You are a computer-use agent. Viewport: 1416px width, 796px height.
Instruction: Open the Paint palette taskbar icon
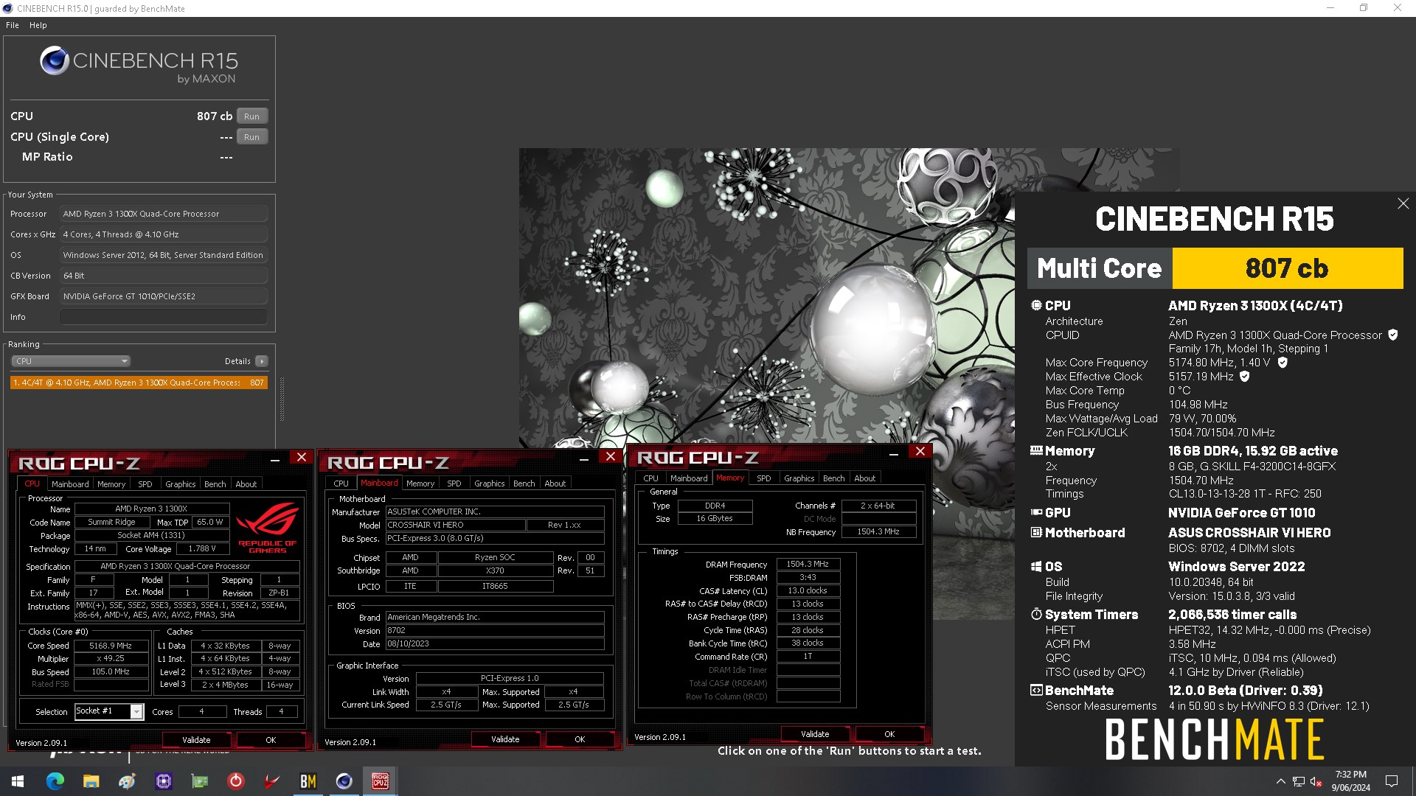127,781
